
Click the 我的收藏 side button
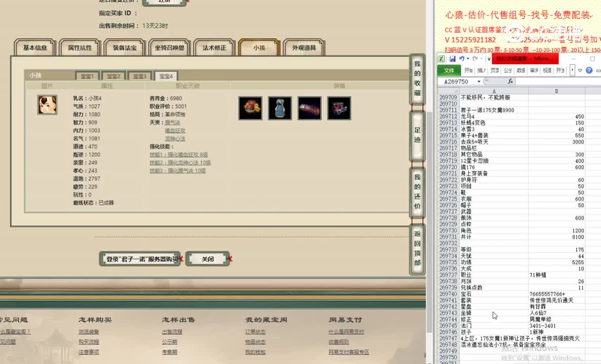(417, 78)
